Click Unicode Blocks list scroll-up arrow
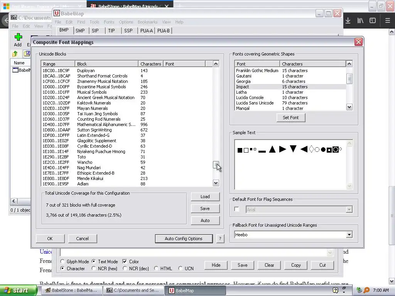This screenshot has height=296, width=395. coord(216,64)
